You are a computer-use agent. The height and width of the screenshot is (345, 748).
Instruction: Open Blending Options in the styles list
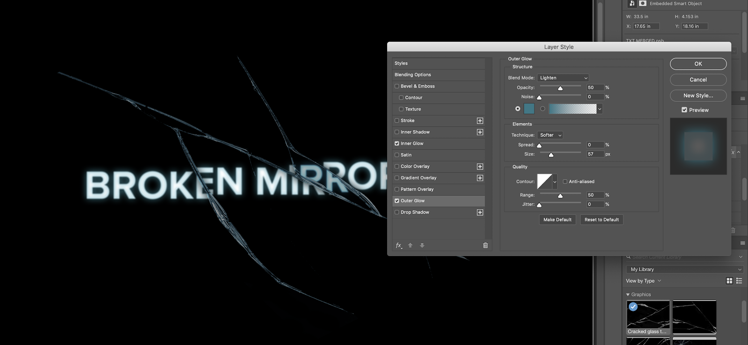click(439, 75)
